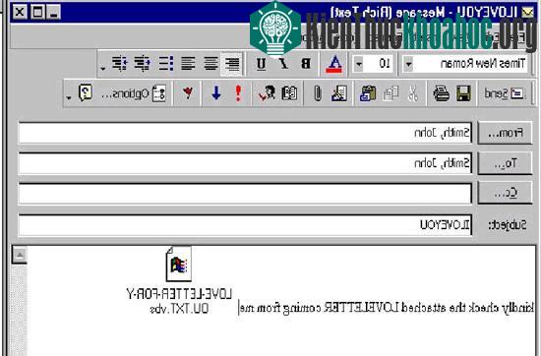Click the body text mentioning LOVELETTER
Screen dimensions: 541x356
pyautogui.click(x=387, y=308)
